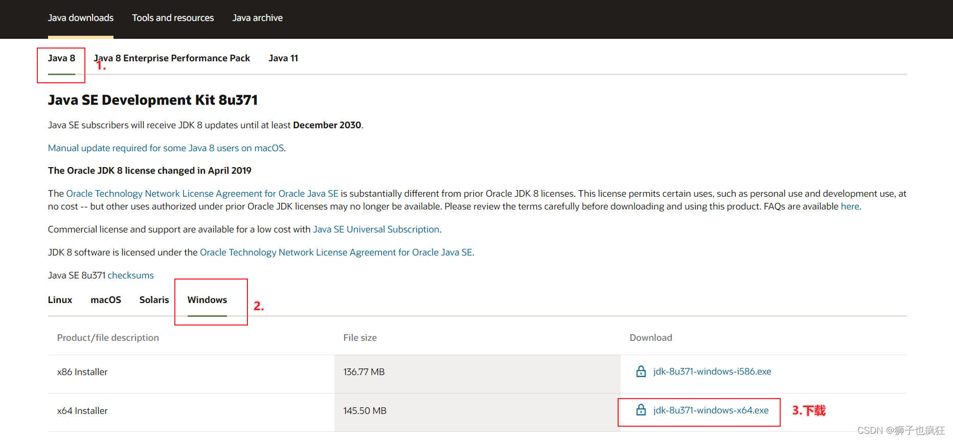Select the Java 8 tab
The image size is (953, 440).
(61, 58)
